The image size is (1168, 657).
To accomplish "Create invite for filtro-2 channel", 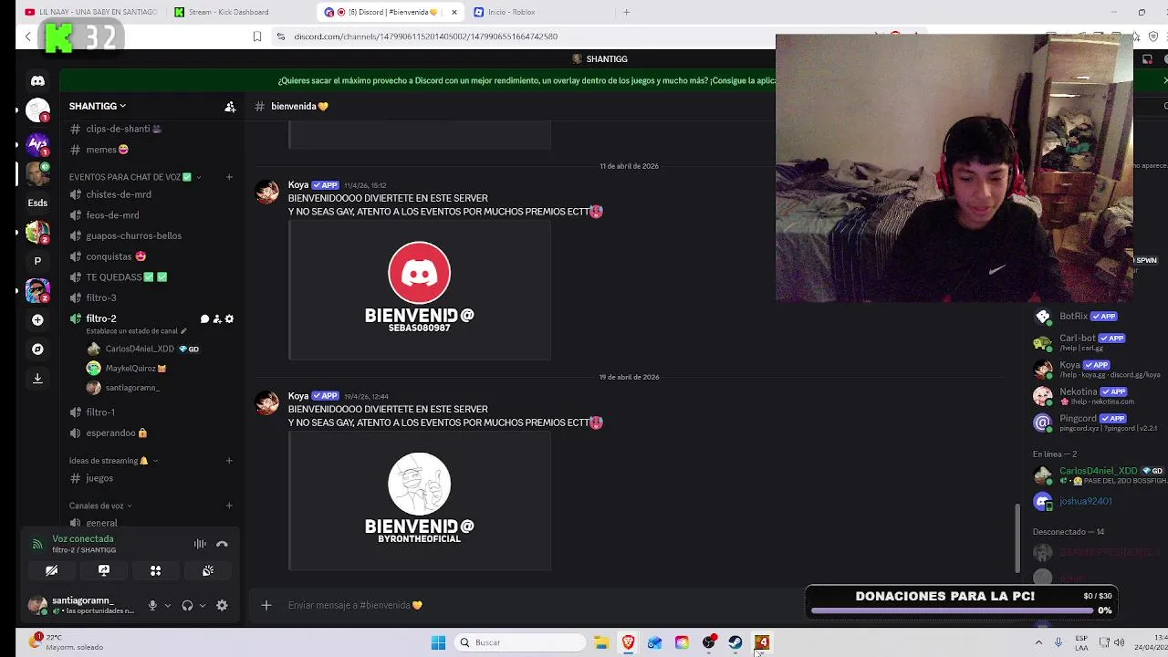I will point(217,318).
